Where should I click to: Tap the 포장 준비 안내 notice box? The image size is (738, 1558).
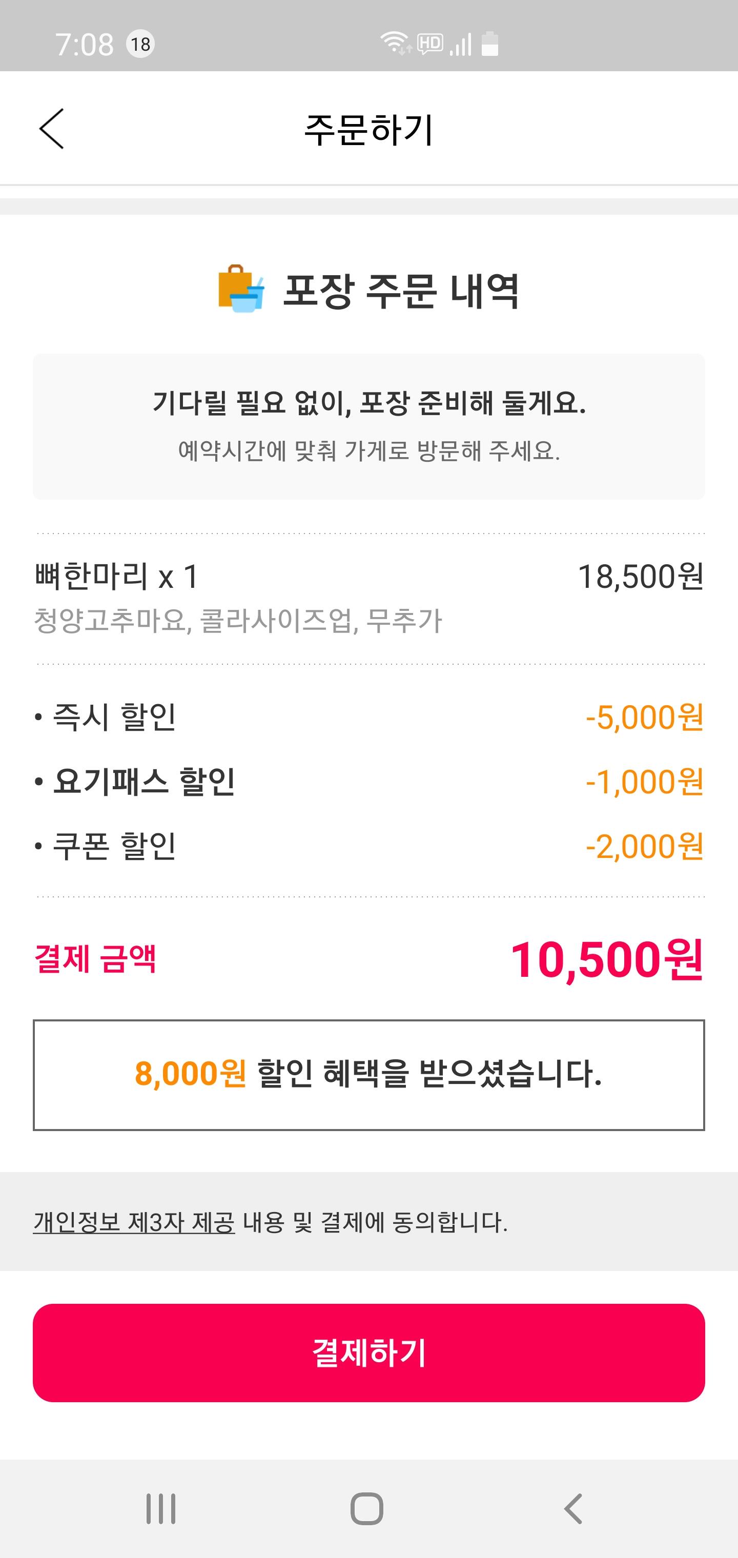[369, 426]
